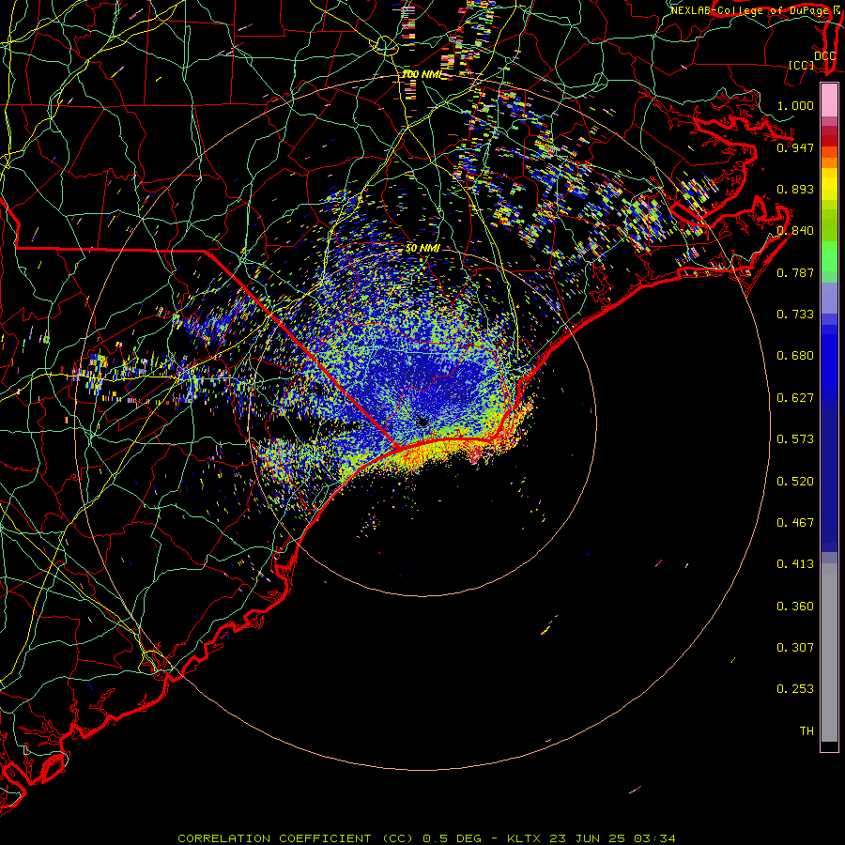
Task: Click the 0.467 scale value
Action: (x=795, y=523)
